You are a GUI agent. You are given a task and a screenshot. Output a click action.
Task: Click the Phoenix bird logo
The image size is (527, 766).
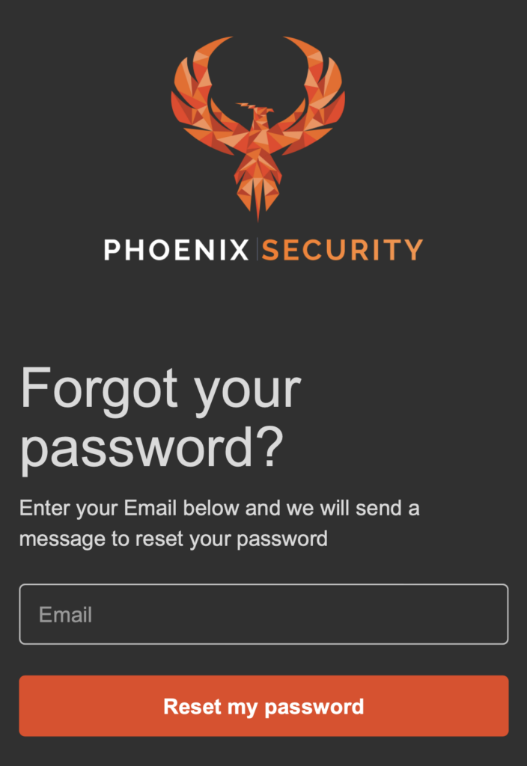tap(258, 128)
